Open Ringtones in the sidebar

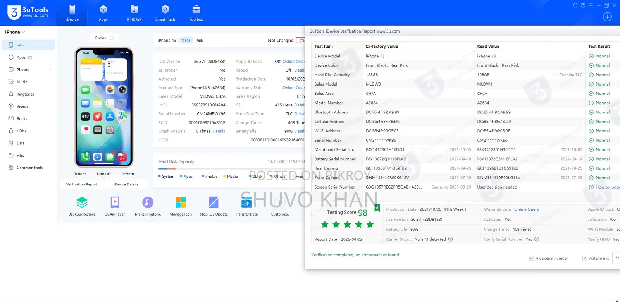28,94
